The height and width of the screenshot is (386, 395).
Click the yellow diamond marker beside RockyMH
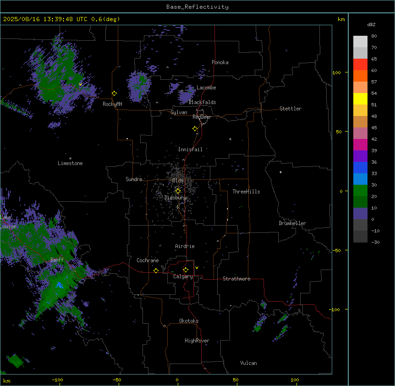click(115, 94)
